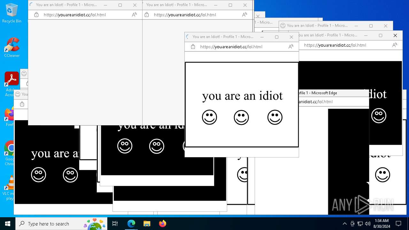Click the middle smiley in front white popup
409x230 pixels.
241,117
